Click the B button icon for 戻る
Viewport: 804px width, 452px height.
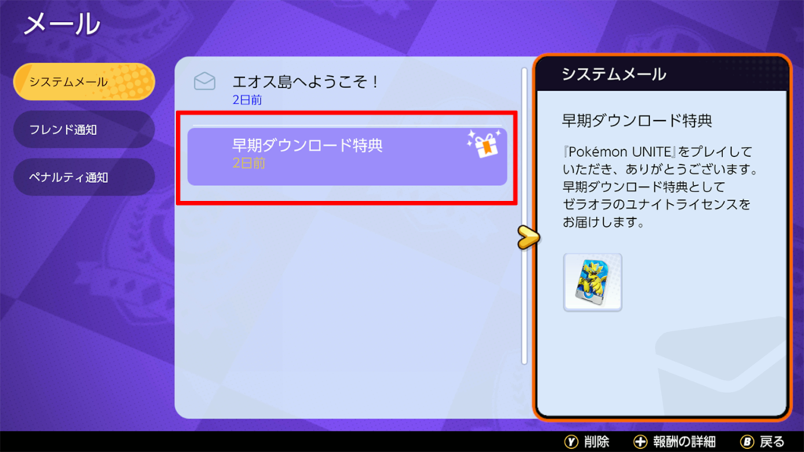tap(747, 442)
